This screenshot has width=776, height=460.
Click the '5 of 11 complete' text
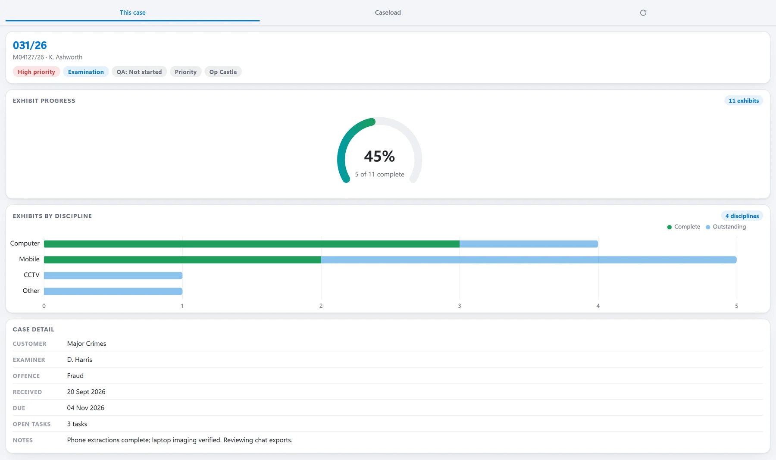379,174
